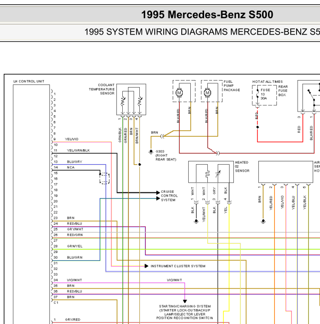
Task: Click the "LH CONTROL UNIT" label
Action: point(29,81)
